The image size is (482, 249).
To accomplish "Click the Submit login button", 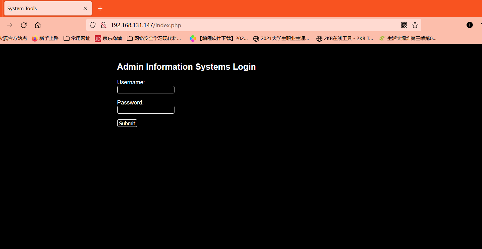I will [x=127, y=123].
